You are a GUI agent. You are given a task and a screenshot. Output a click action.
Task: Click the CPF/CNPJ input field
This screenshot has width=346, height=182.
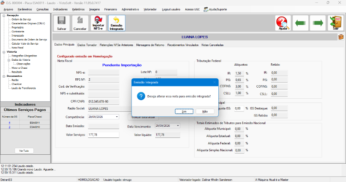pos(103,102)
